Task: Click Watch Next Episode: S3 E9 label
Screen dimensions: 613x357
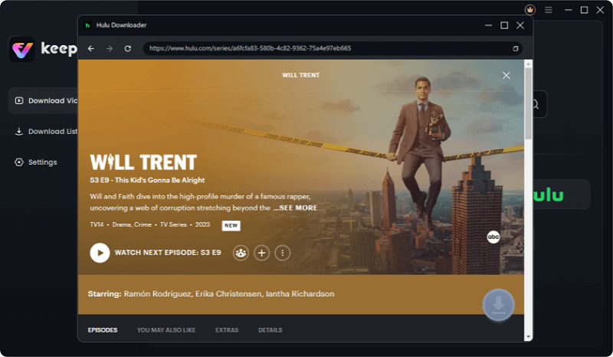Action: (x=168, y=253)
